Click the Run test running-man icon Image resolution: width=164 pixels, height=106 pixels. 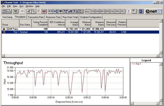tap(16, 11)
